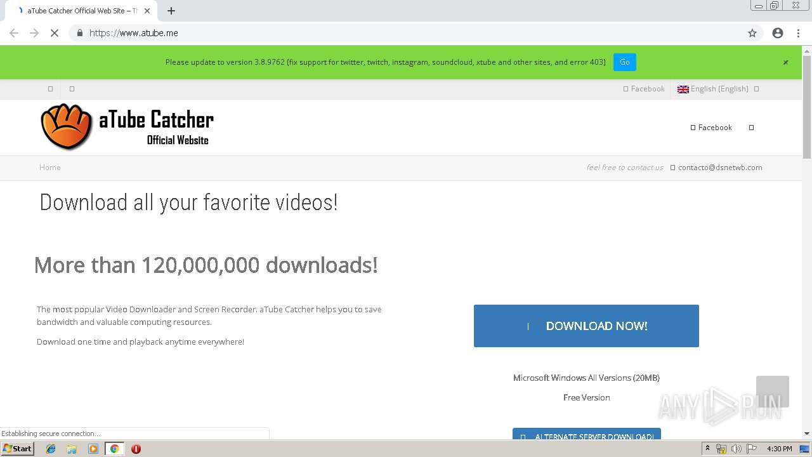Open media player taskbar icon
This screenshot has height=457, width=812.
pos(93,449)
